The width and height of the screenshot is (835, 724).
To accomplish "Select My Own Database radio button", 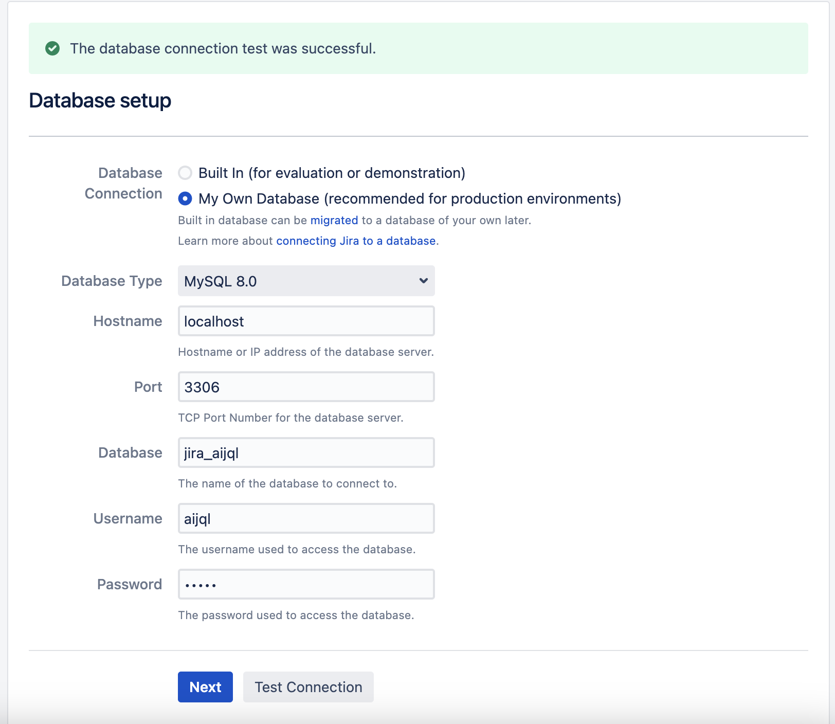I will coord(185,198).
